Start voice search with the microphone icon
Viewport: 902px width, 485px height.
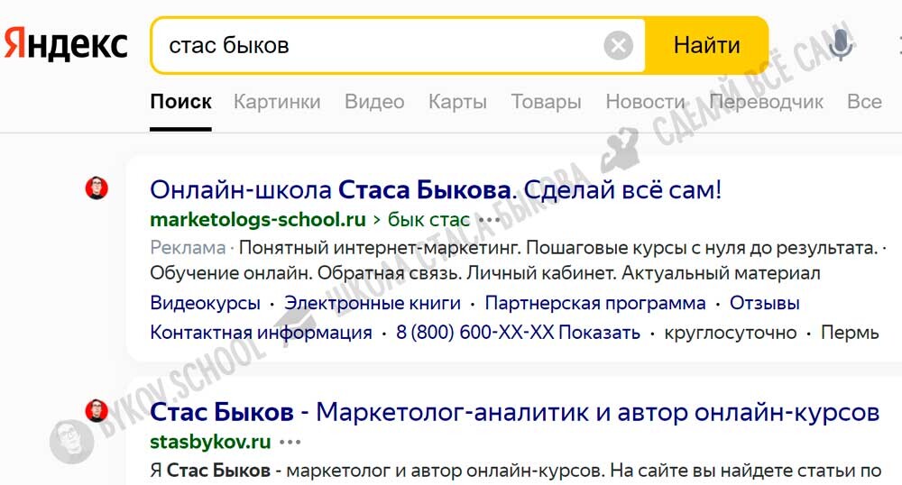click(841, 45)
